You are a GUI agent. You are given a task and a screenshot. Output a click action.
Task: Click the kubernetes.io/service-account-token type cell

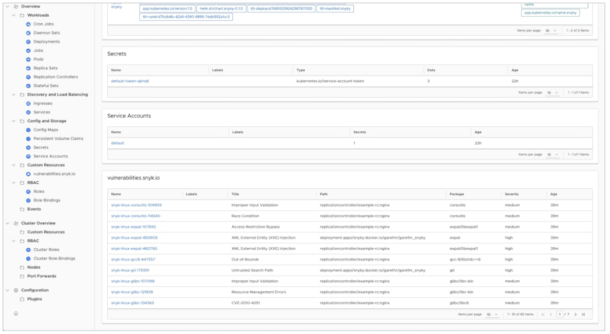330,81
